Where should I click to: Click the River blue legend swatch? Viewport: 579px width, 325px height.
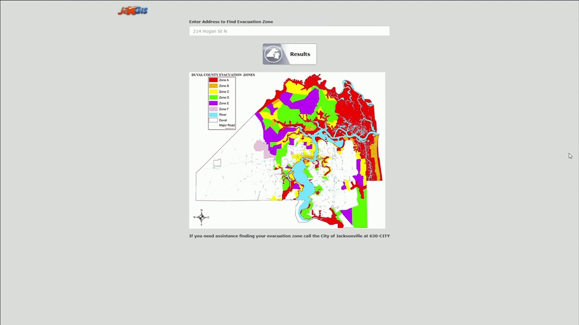(x=213, y=115)
